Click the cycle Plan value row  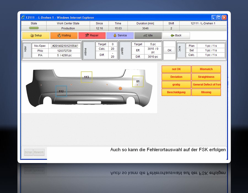205,46
